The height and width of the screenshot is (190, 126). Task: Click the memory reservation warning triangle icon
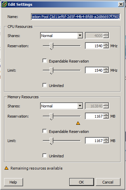pyautogui.click(x=78, y=123)
